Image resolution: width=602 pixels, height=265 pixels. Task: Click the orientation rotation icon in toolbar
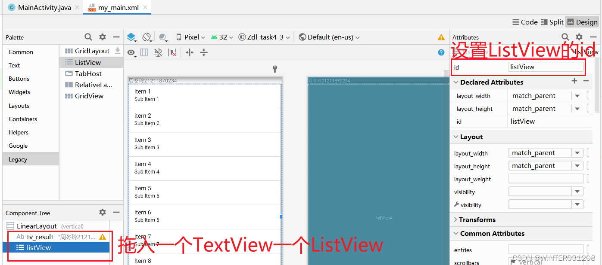(146, 37)
